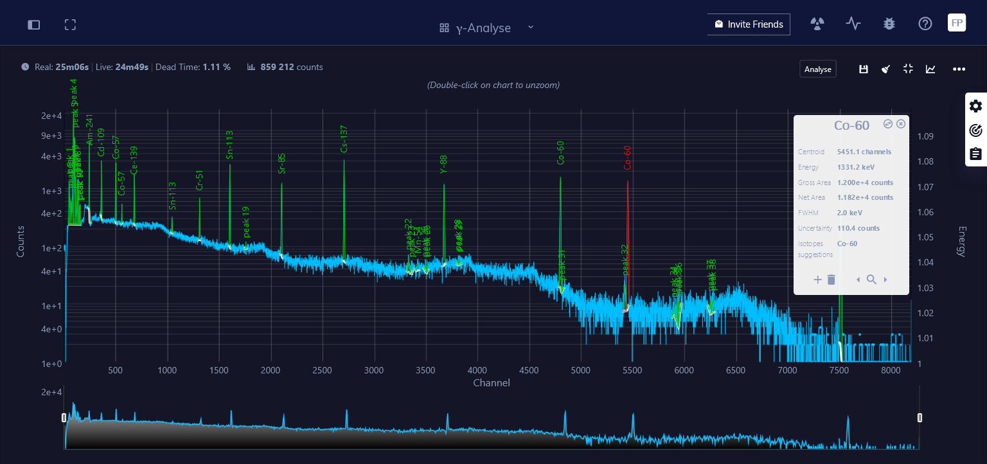Enter fullscreen mode via top-bar icon
Image resolution: width=987 pixels, height=464 pixels.
click(x=70, y=24)
